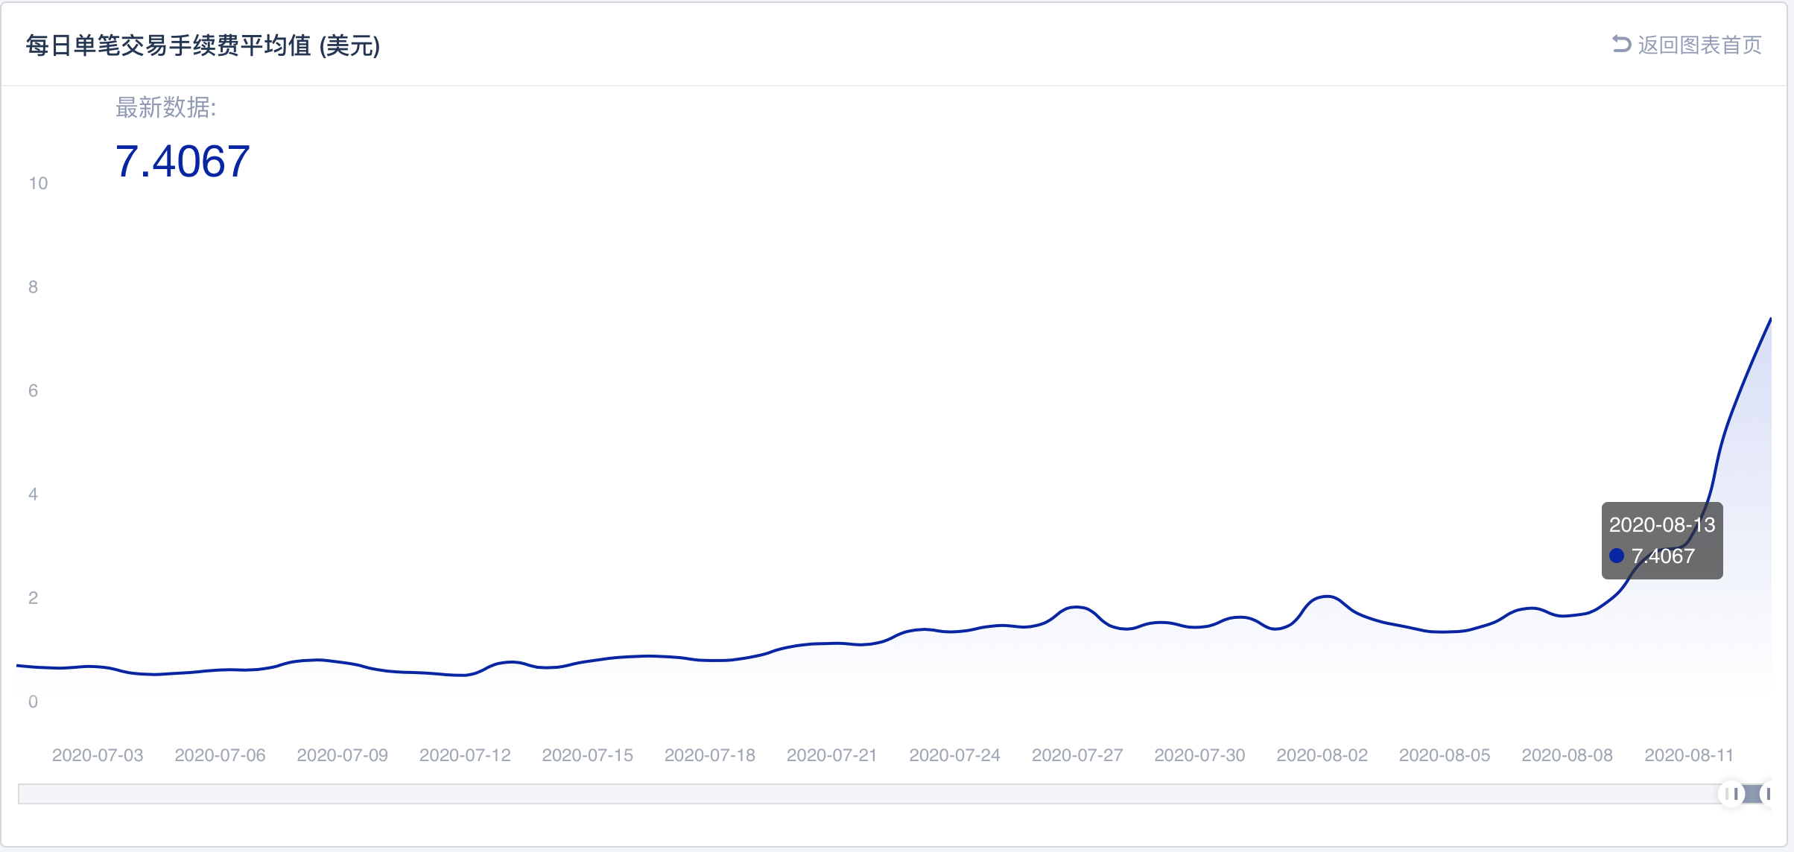Image resolution: width=1794 pixels, height=852 pixels.
Task: Click the 2020-07-27 x-axis date label
Action: pyautogui.click(x=1077, y=755)
